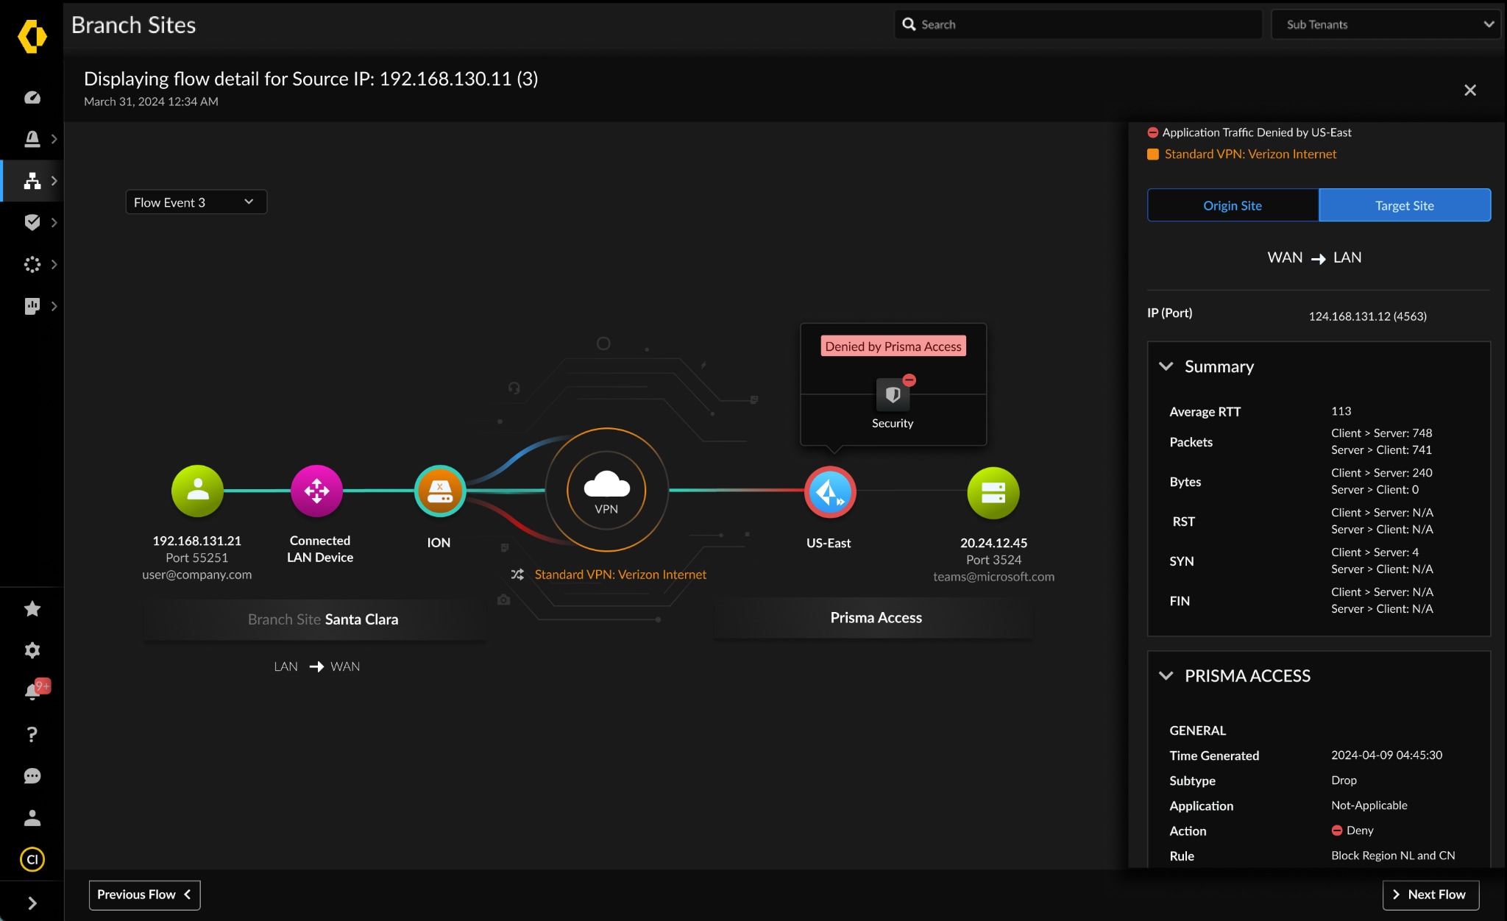The width and height of the screenshot is (1507, 921).
Task: Switch to the Target Site tab
Action: pos(1405,205)
